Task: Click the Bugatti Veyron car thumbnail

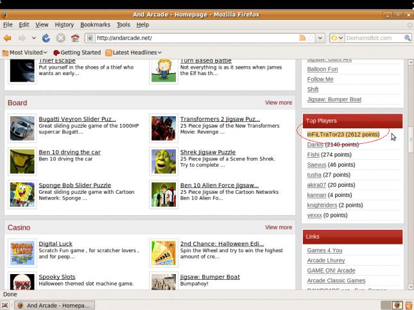Action: point(22,128)
